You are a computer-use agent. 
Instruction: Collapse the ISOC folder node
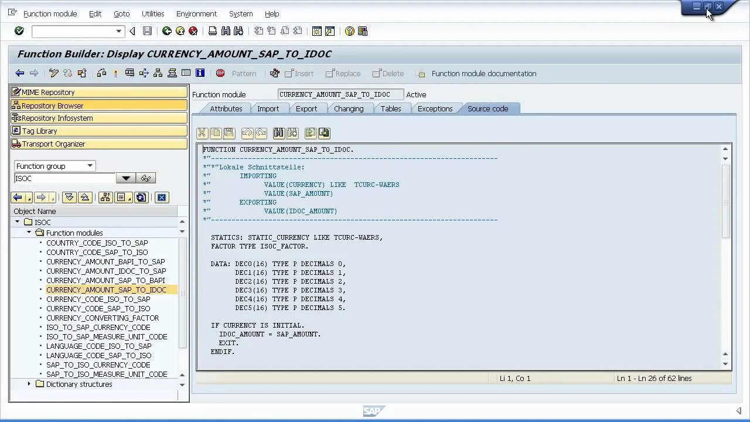click(18, 222)
